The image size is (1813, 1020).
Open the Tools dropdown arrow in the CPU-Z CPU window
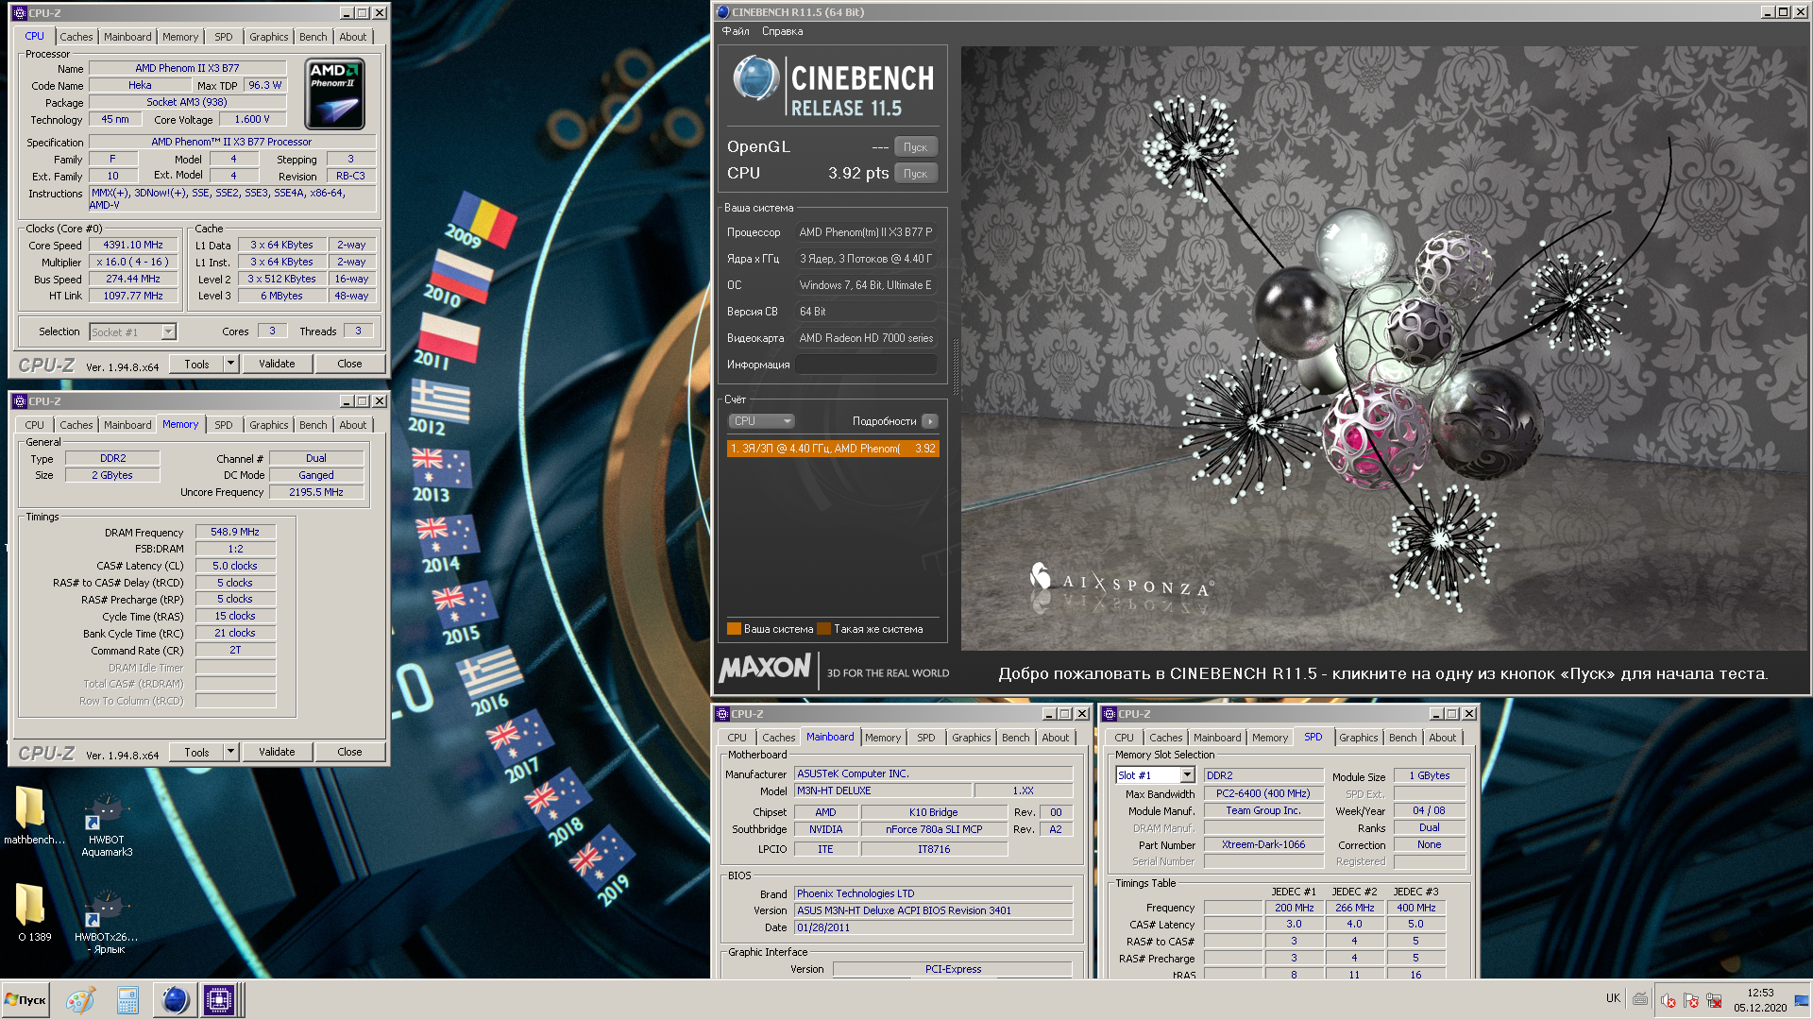point(230,364)
